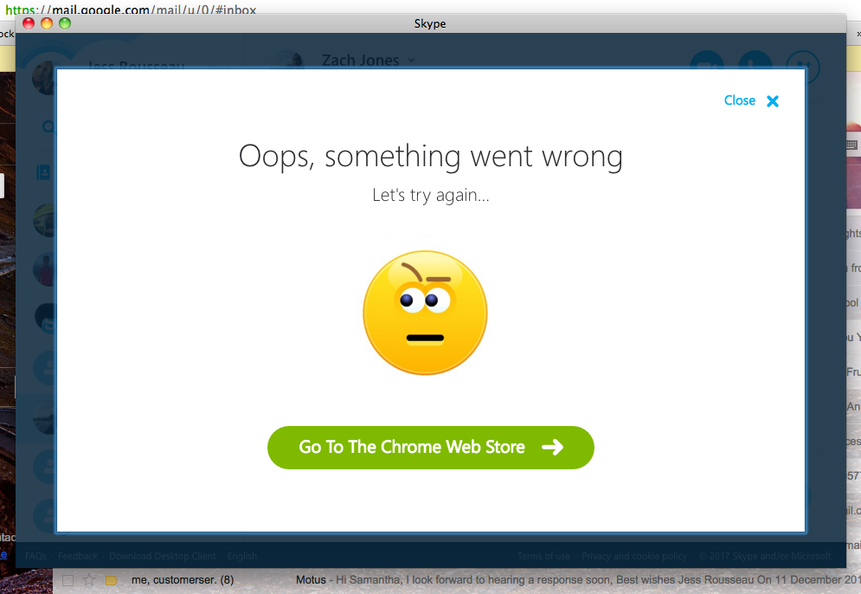Click the 'Oops, something went wrong' heading
Screen dimensions: 861x594
[431, 157]
